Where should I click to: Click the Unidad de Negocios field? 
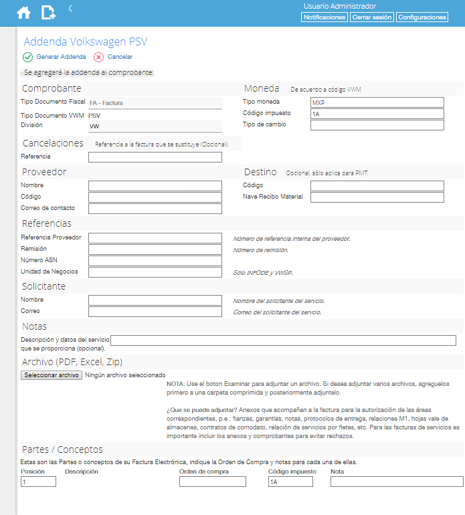(x=155, y=272)
